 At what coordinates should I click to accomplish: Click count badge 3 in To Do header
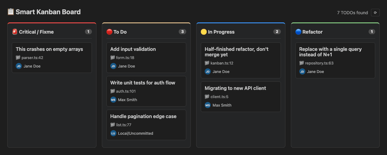[x=182, y=31]
